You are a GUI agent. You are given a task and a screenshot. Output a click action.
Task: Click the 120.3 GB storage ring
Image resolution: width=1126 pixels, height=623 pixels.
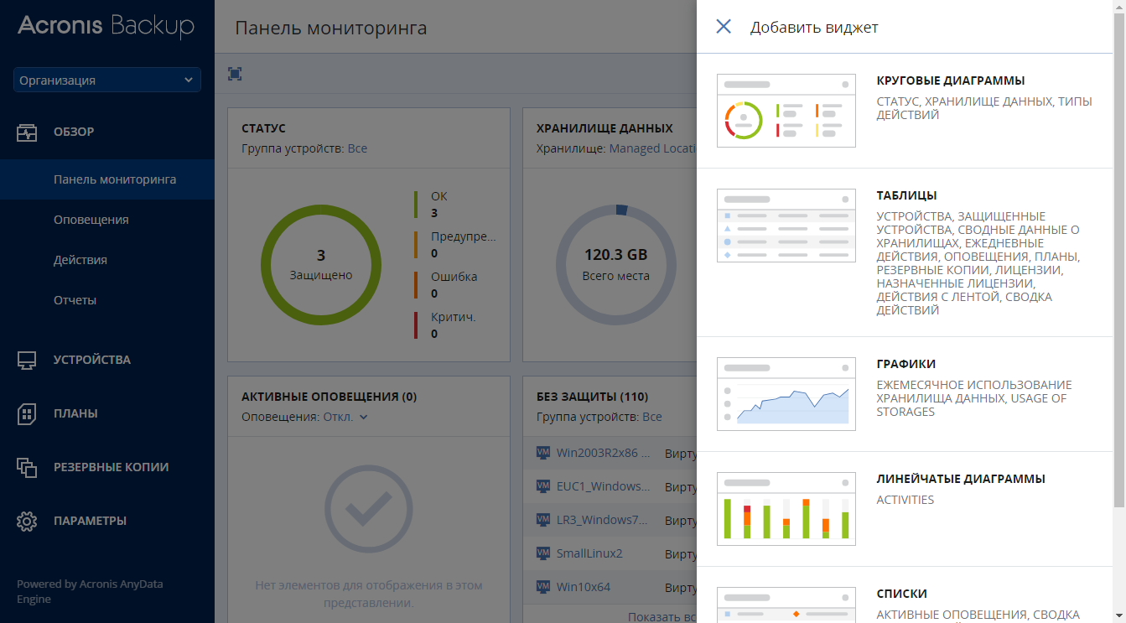616,264
